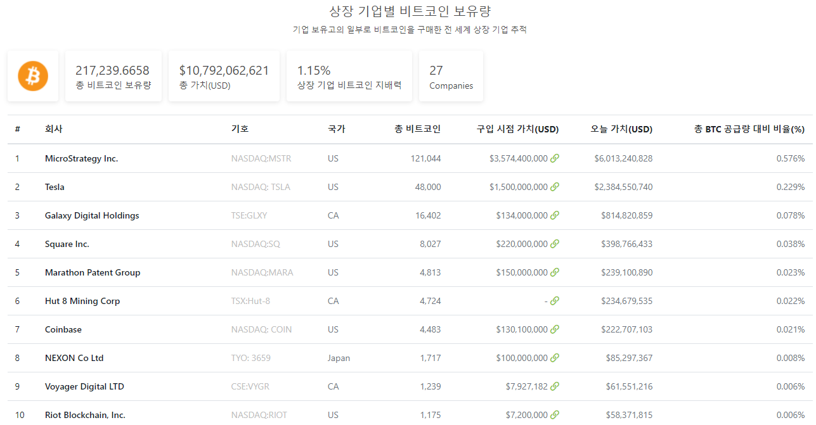This screenshot has width=816, height=425.
Task: Click the NASDAQ:RIOT ticker symbol
Action: tap(259, 415)
